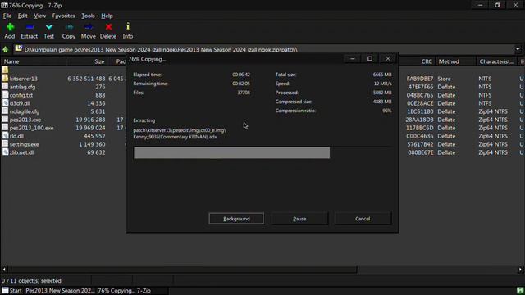Select the pes2013_100.exe file name
The height and width of the screenshot is (295, 525).
(31, 128)
